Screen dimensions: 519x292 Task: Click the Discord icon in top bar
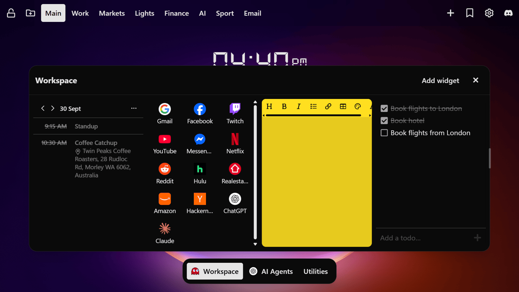pyautogui.click(x=508, y=13)
